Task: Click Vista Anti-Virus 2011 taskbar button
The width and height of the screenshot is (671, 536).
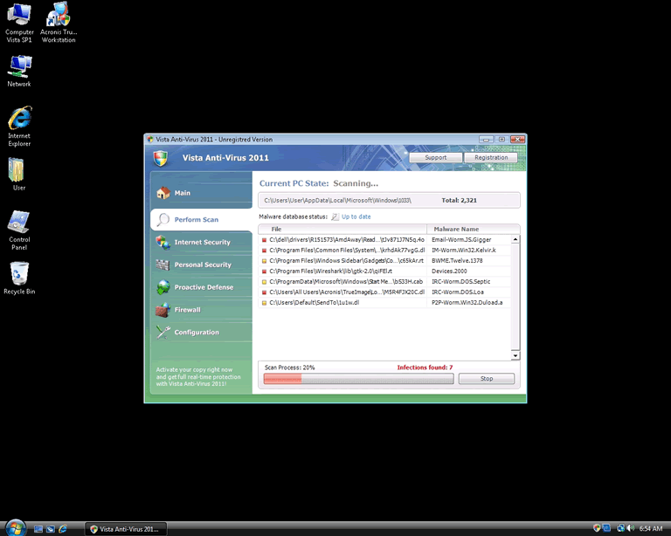Action: (x=125, y=528)
